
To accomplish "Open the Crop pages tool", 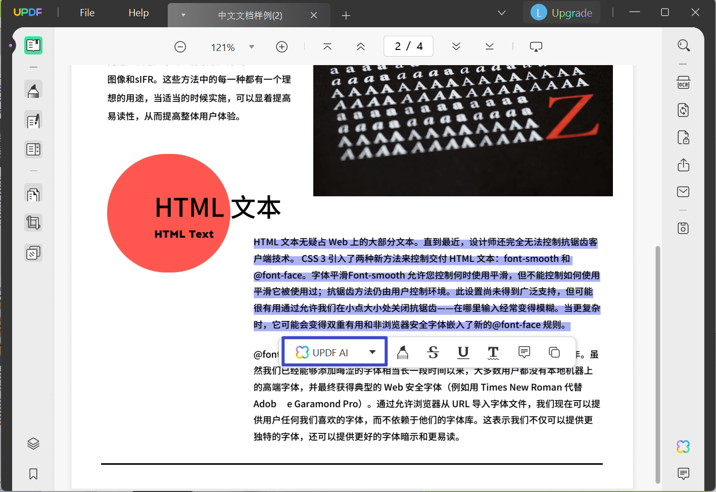I will coord(33,222).
